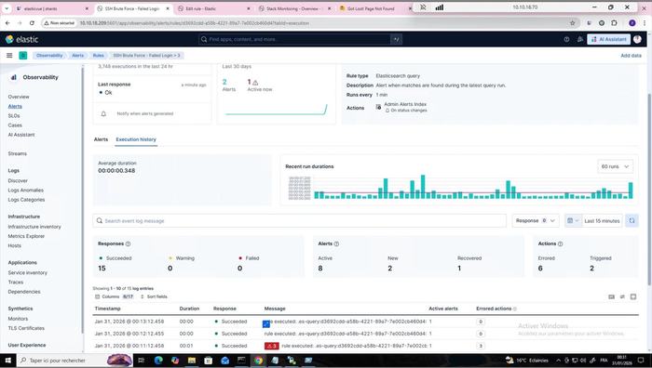Open the green space selector badge
Viewport: 652px width, 368px height.
(23, 55)
